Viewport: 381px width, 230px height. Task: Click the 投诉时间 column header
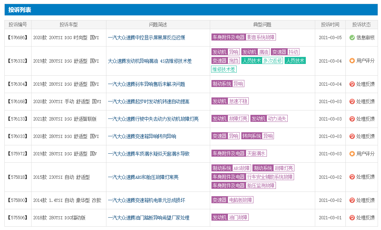[x=330, y=24]
